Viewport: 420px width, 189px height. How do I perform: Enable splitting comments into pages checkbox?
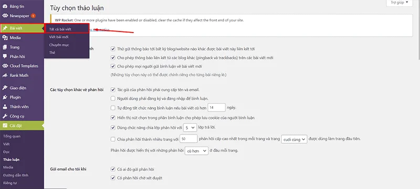click(x=113, y=139)
